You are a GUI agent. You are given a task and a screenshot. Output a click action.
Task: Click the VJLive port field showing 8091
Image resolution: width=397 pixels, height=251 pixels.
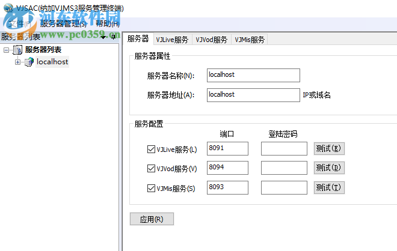[227, 148]
